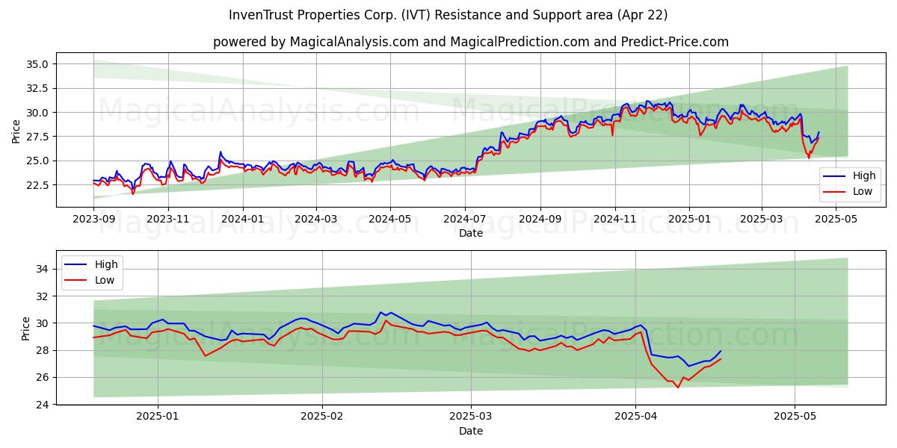897x448 pixels.
Task: Click the top chart's '2024-03' date tick
Action: click(x=315, y=220)
